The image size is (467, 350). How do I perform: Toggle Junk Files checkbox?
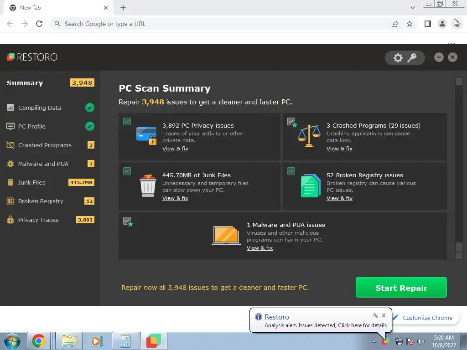(127, 171)
